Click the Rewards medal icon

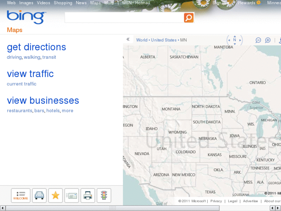click(259, 3)
